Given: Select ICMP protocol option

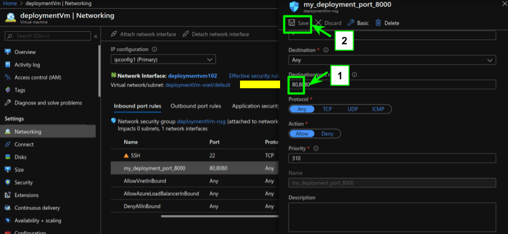Looking at the screenshot, I should (378, 109).
